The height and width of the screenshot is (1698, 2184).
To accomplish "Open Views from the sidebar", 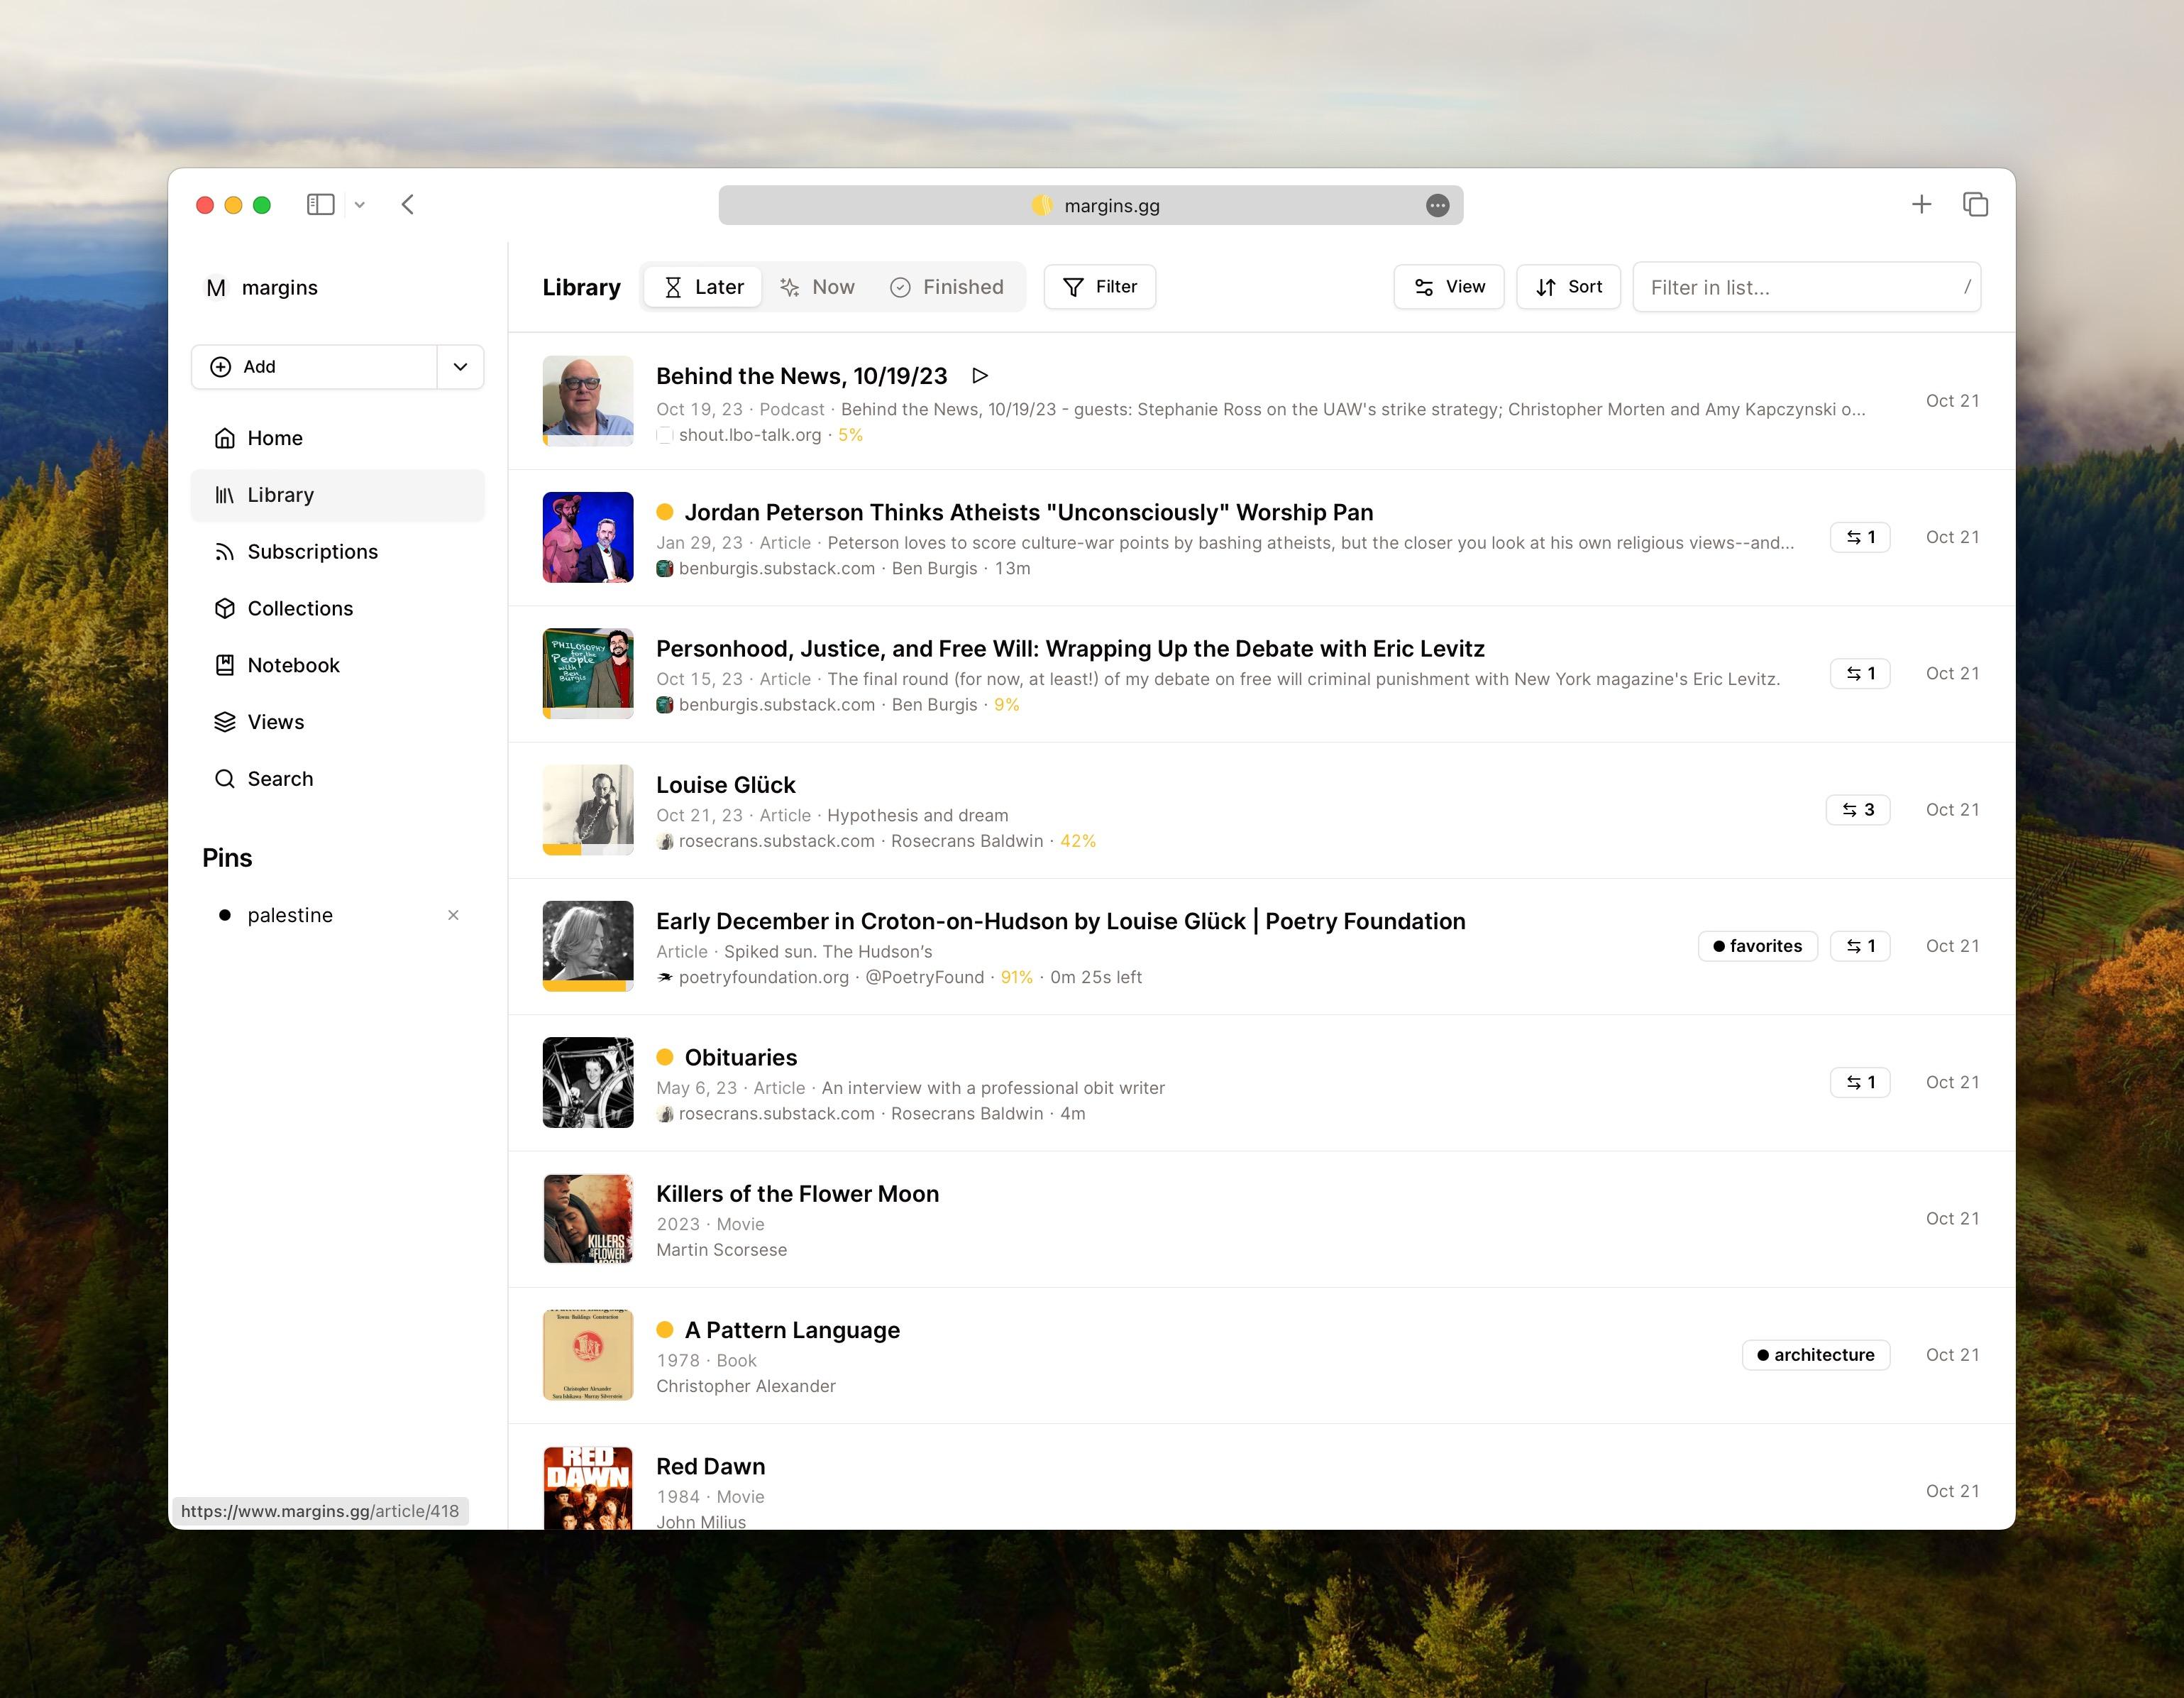I will [275, 723].
